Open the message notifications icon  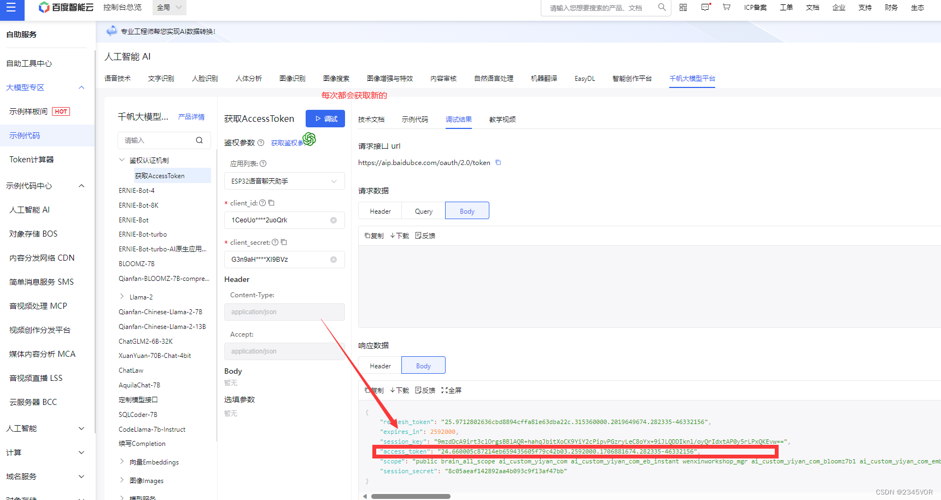coord(705,7)
